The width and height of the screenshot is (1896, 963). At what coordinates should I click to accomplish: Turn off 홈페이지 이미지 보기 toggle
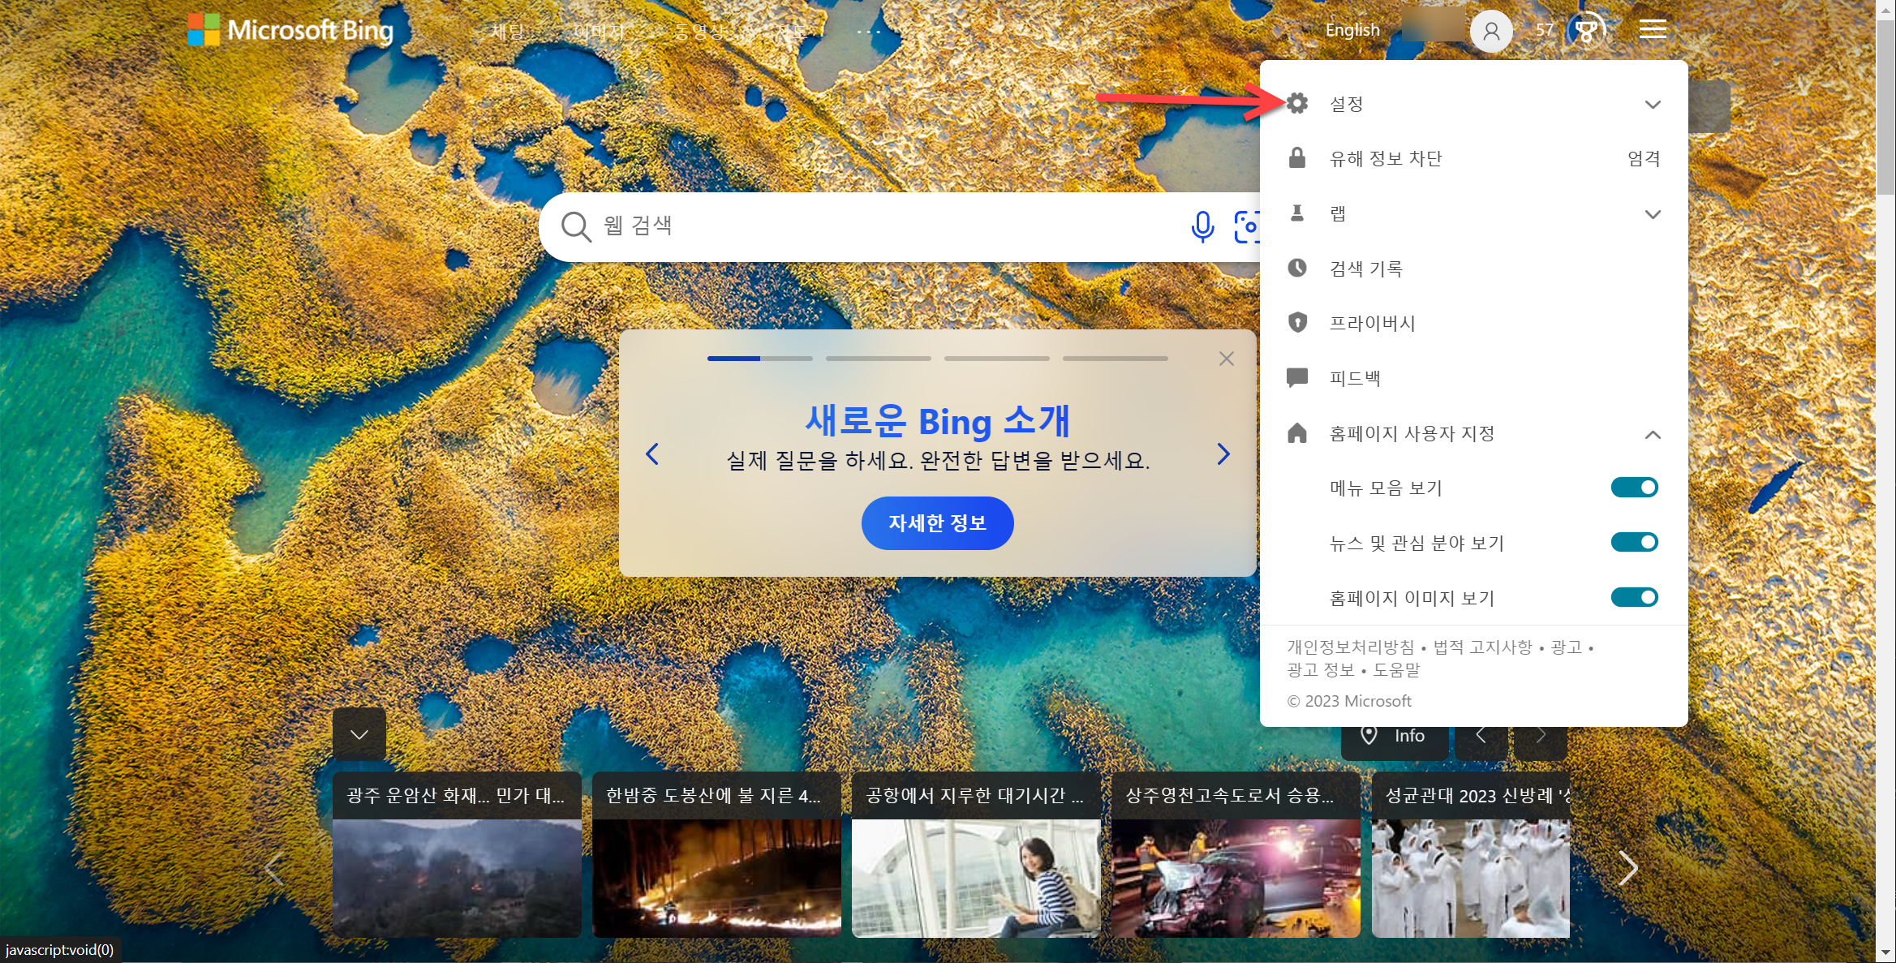[x=1634, y=598]
